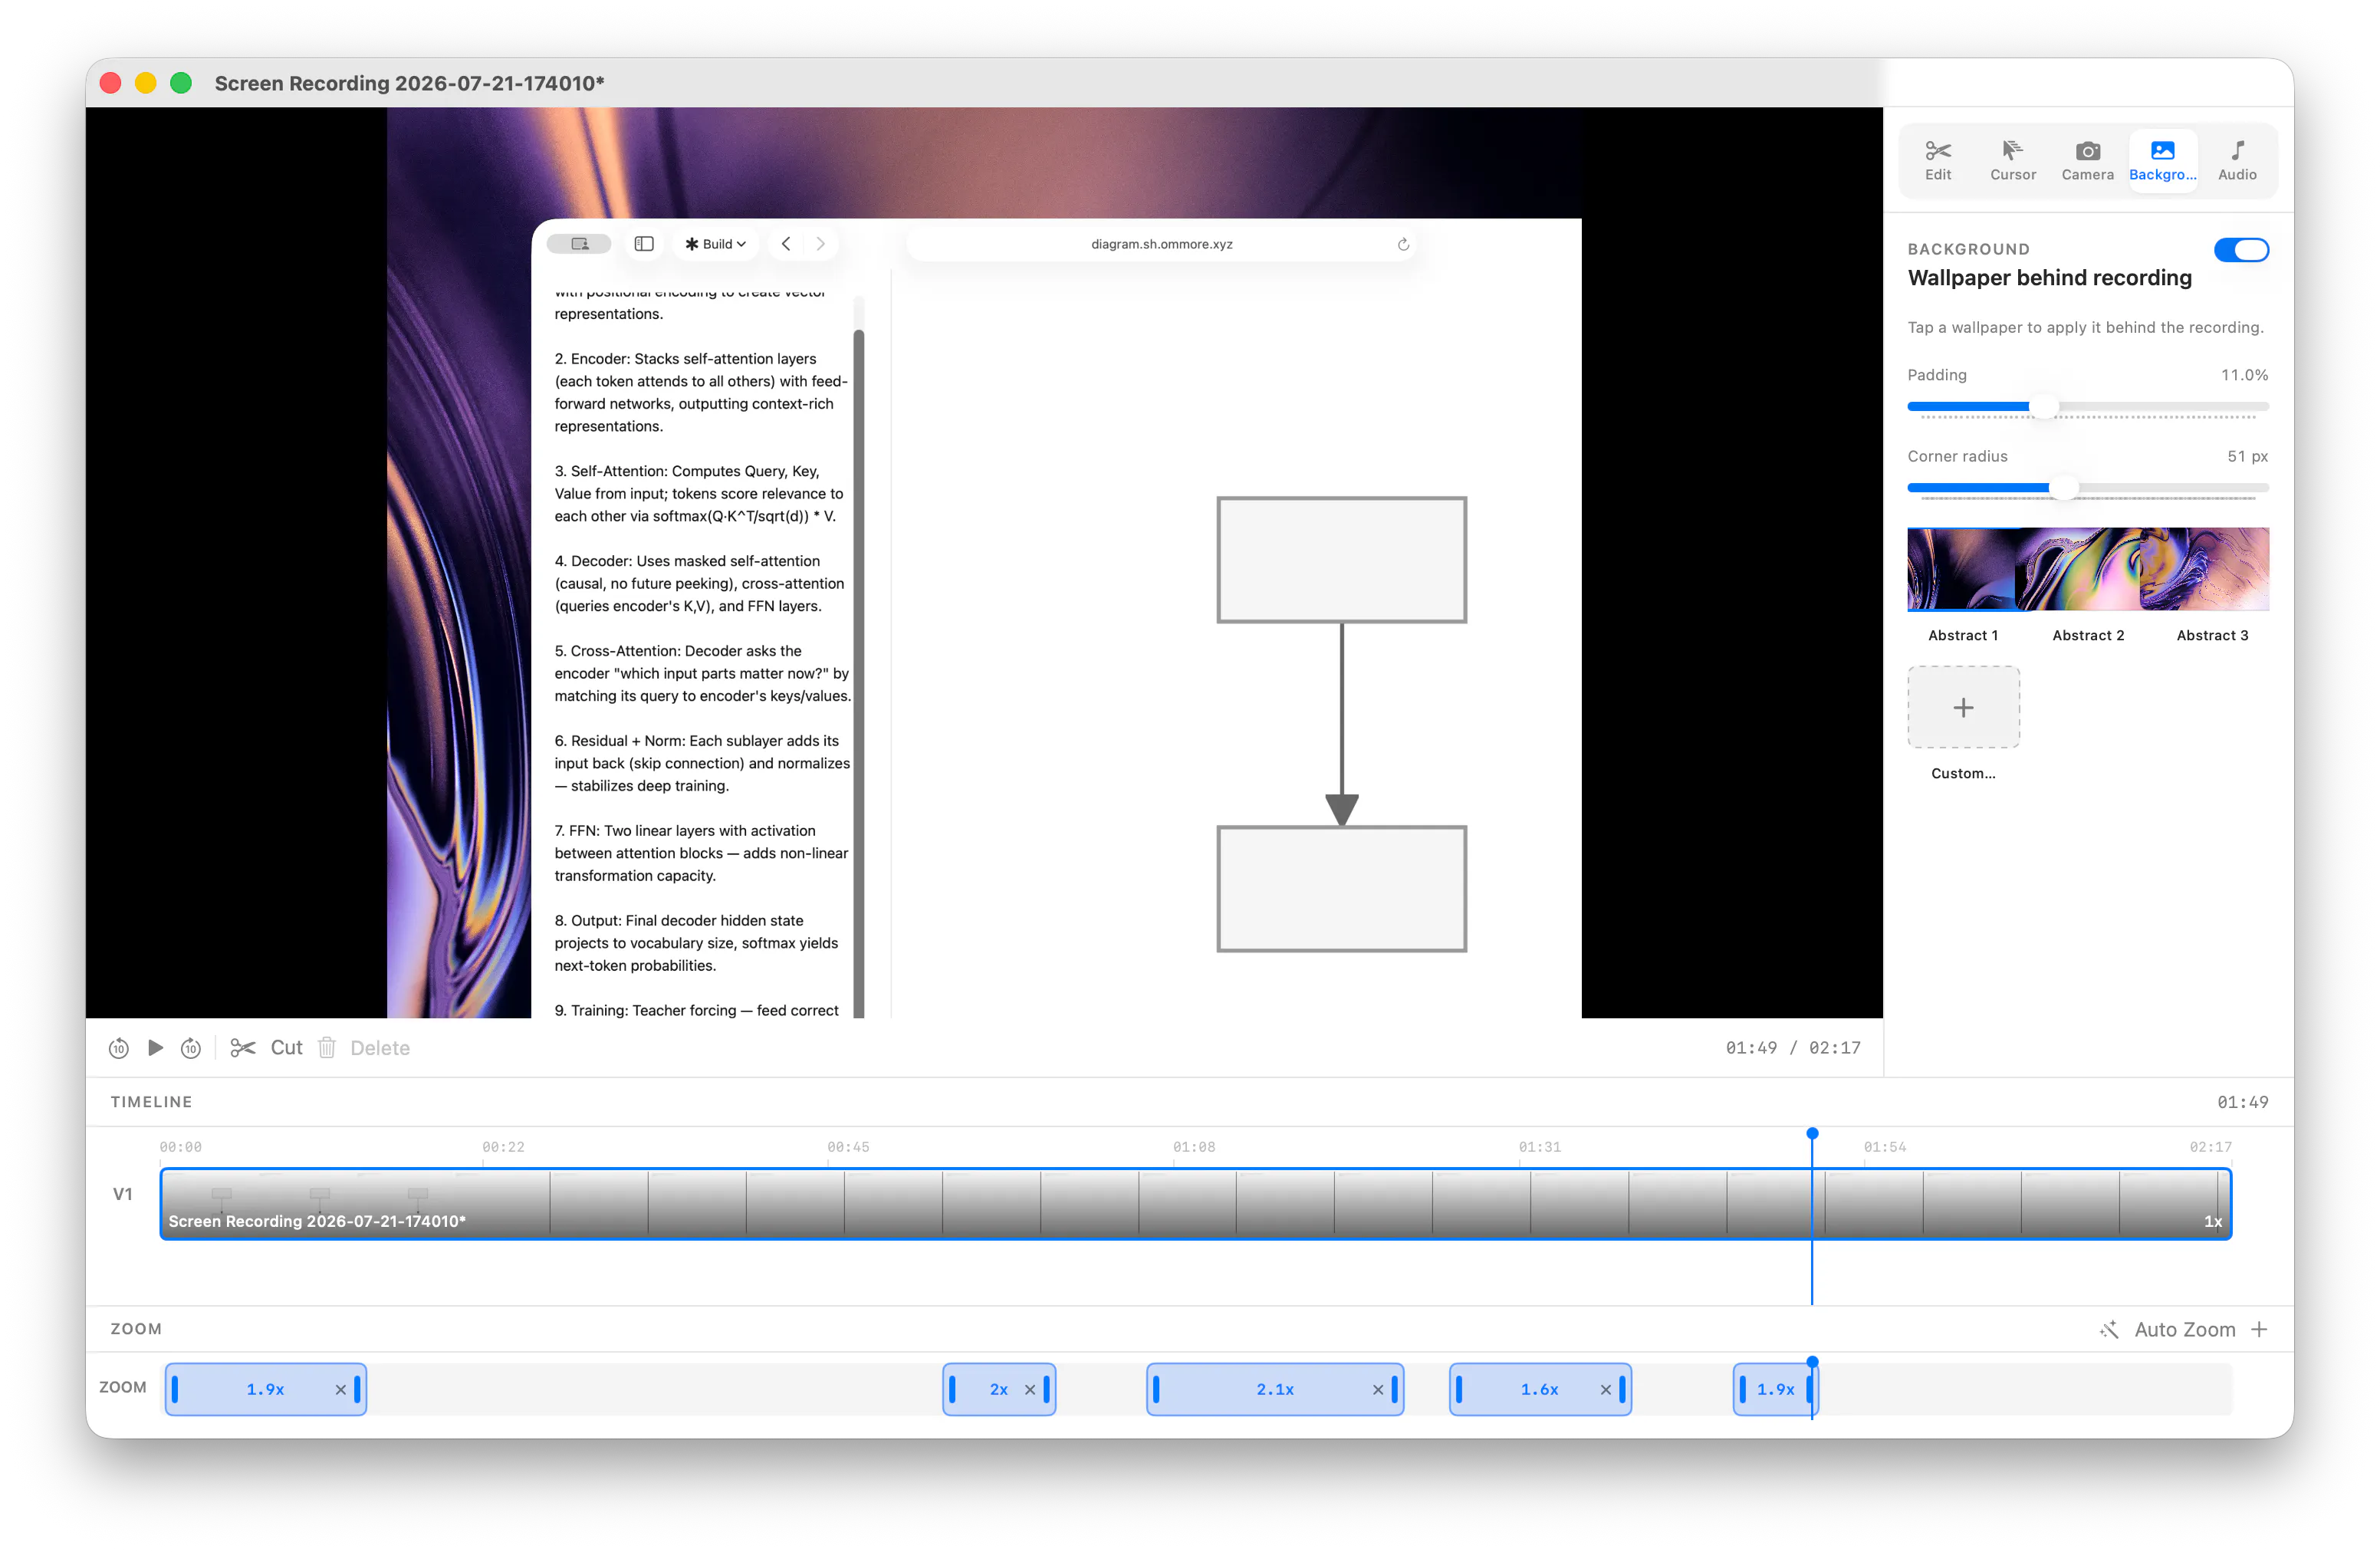Select the 2.1x zoom segment

click(1274, 1389)
